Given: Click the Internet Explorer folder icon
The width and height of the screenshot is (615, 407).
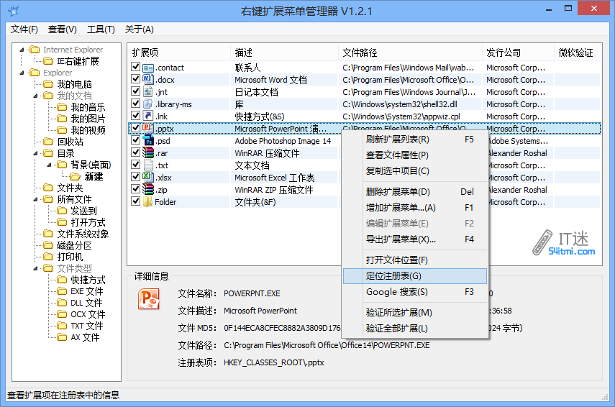Looking at the screenshot, I should (35, 50).
